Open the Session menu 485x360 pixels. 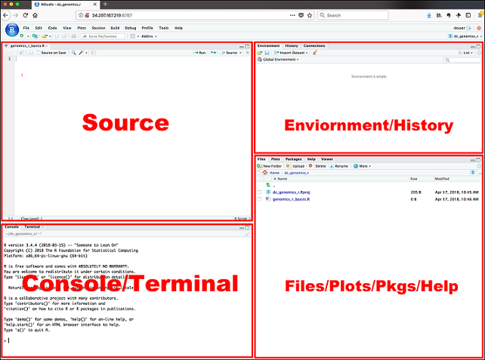click(x=98, y=28)
